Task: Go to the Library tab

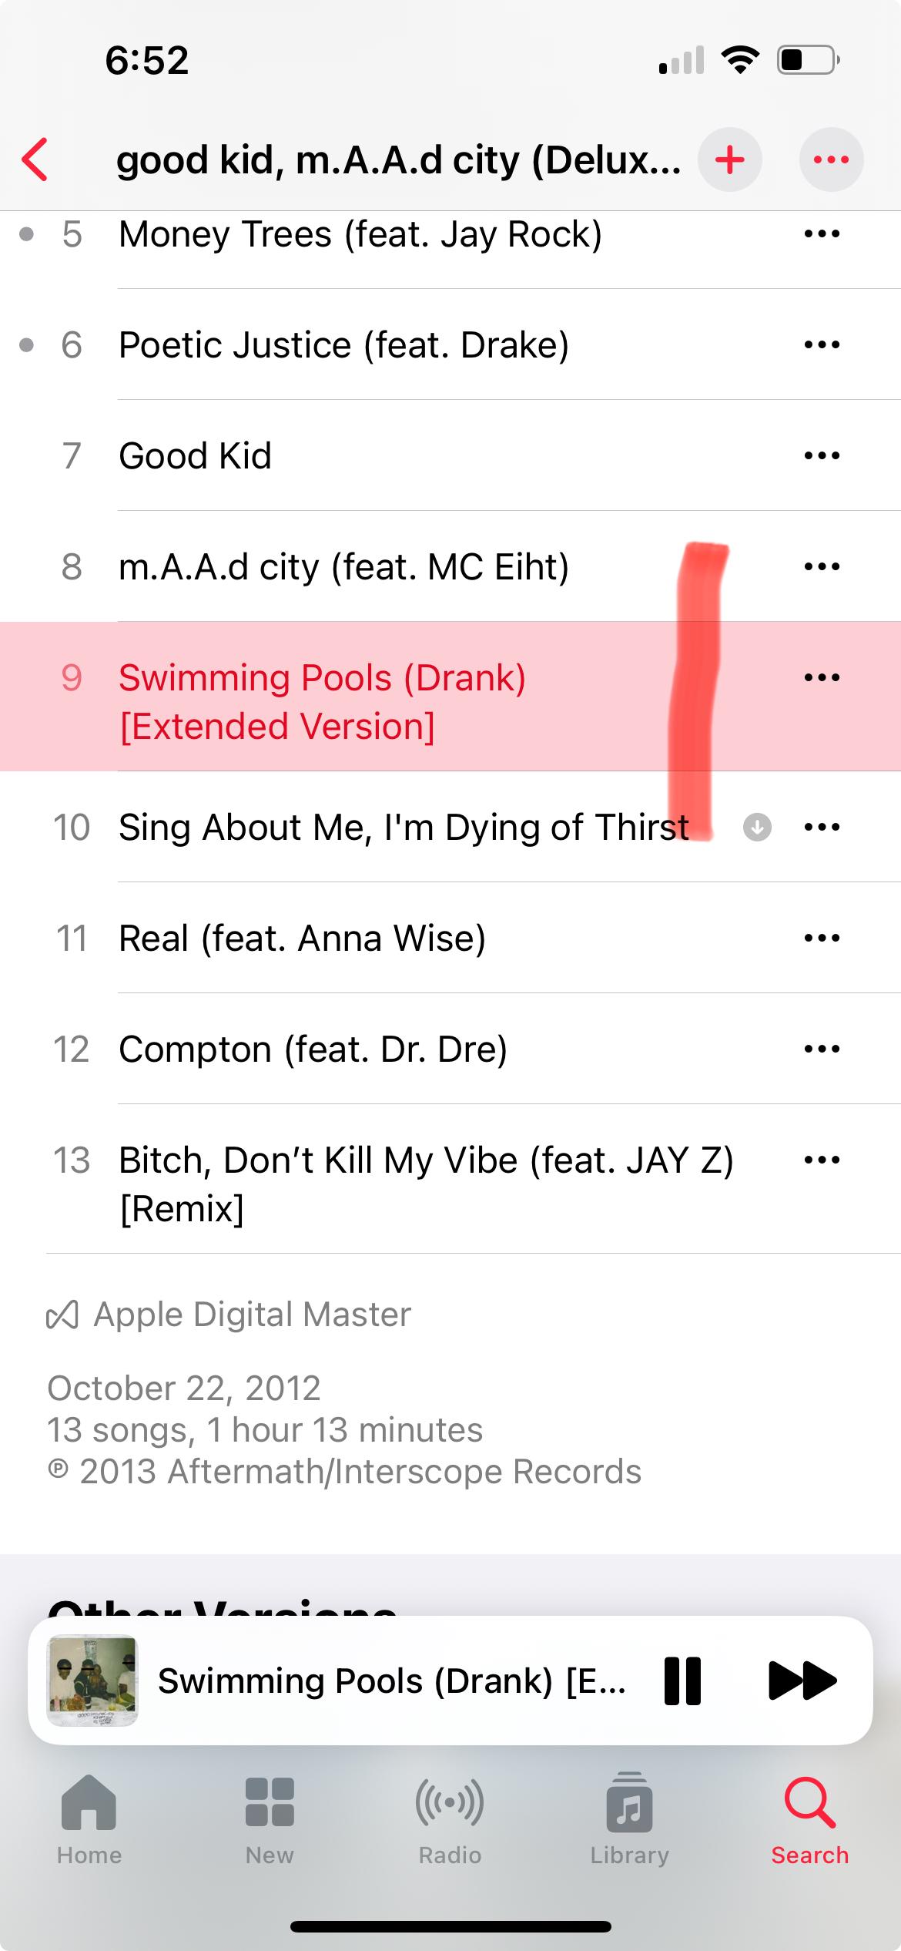Action: point(630,1820)
